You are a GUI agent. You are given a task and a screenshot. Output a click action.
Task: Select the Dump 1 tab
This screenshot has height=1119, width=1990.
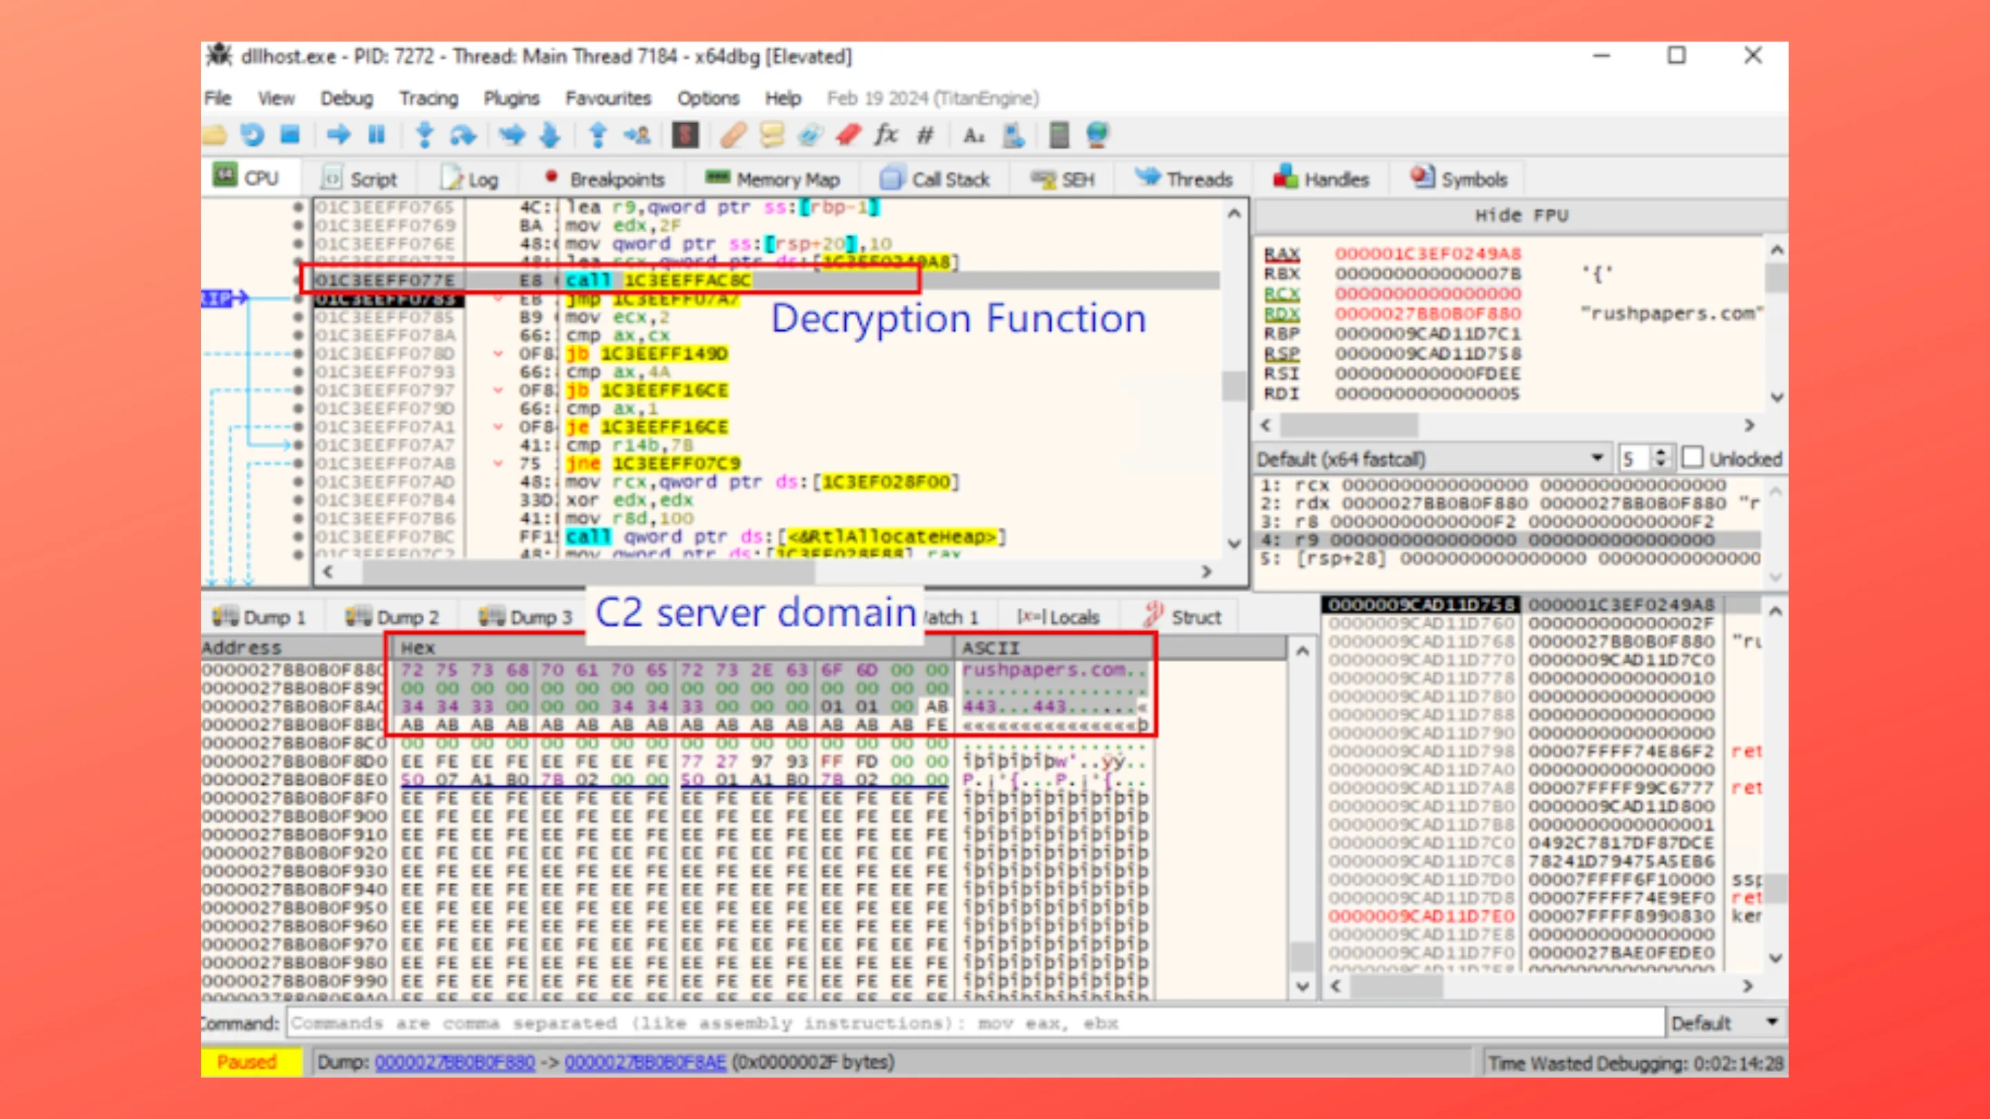coord(260,617)
